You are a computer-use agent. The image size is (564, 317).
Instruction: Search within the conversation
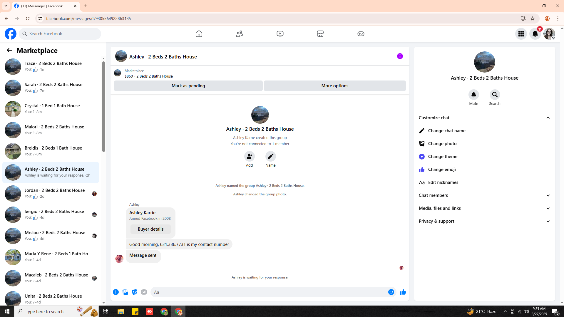(x=495, y=95)
